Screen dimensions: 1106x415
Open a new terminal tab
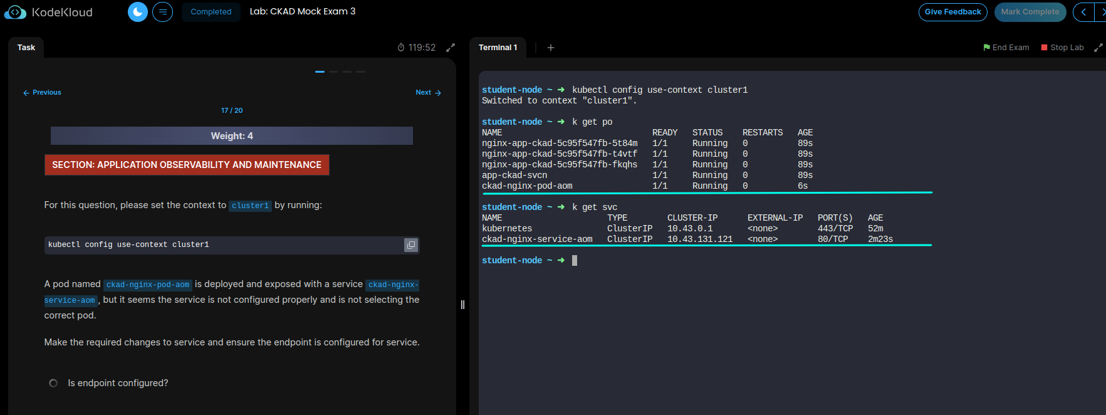(550, 48)
